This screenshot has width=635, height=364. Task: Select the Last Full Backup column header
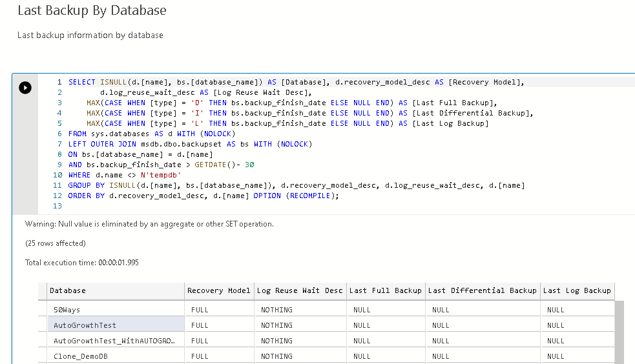[x=385, y=290]
